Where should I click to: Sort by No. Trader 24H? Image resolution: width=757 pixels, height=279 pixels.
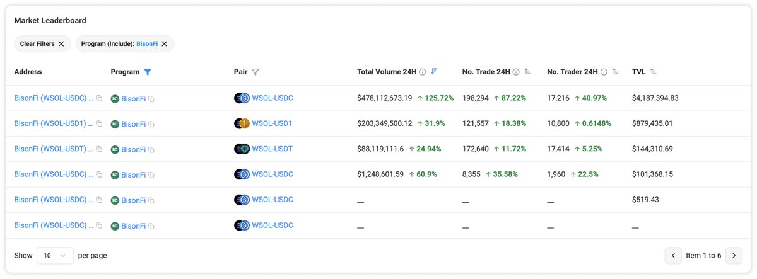pos(616,72)
